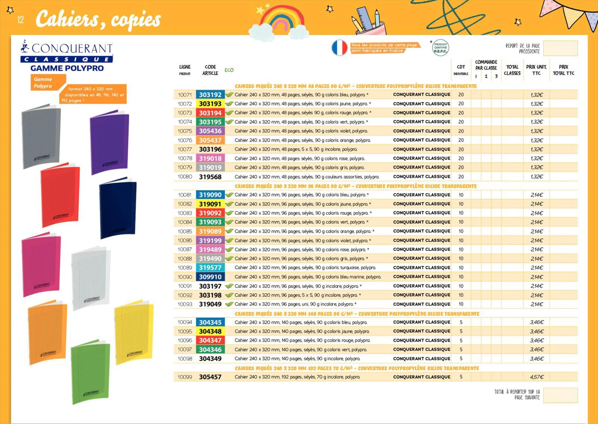
Task: Click the 'Format 240 x 320 mm' orange note
Action: click(93, 94)
